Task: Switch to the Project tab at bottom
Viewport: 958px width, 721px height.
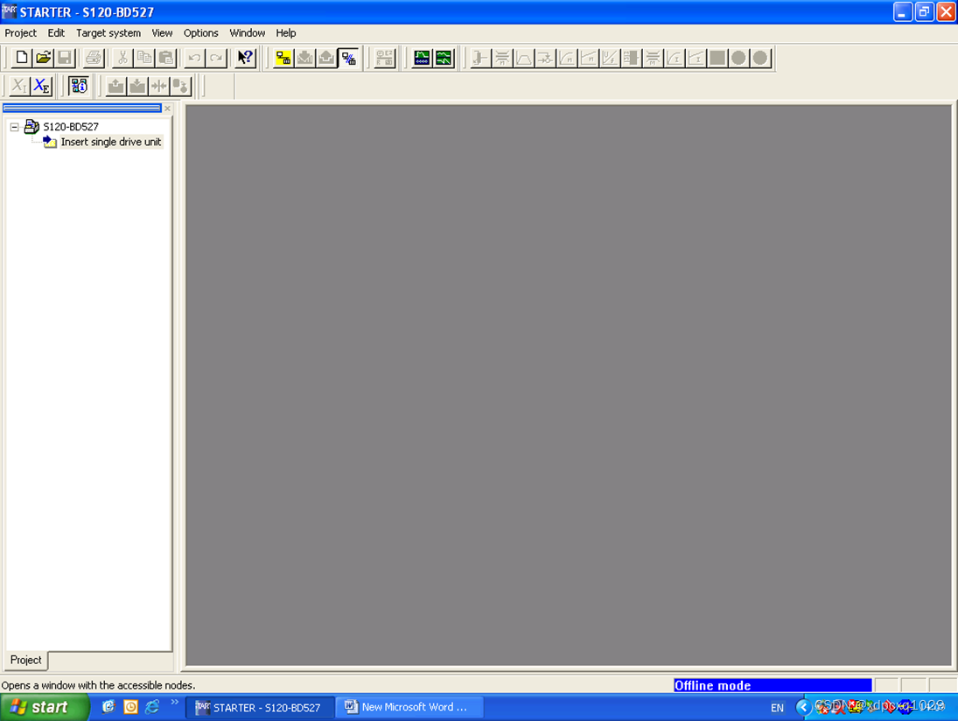Action: pos(25,660)
